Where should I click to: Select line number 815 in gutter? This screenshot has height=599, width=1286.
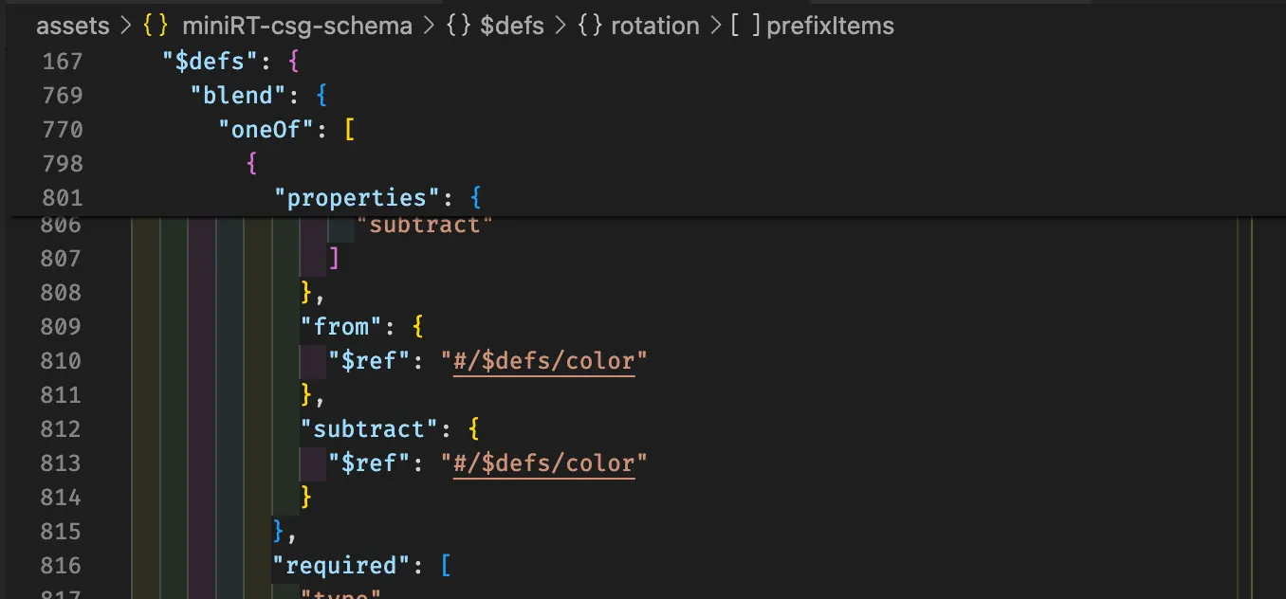click(62, 532)
